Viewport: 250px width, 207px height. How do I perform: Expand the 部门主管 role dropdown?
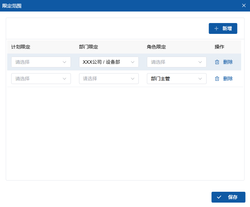(176, 79)
